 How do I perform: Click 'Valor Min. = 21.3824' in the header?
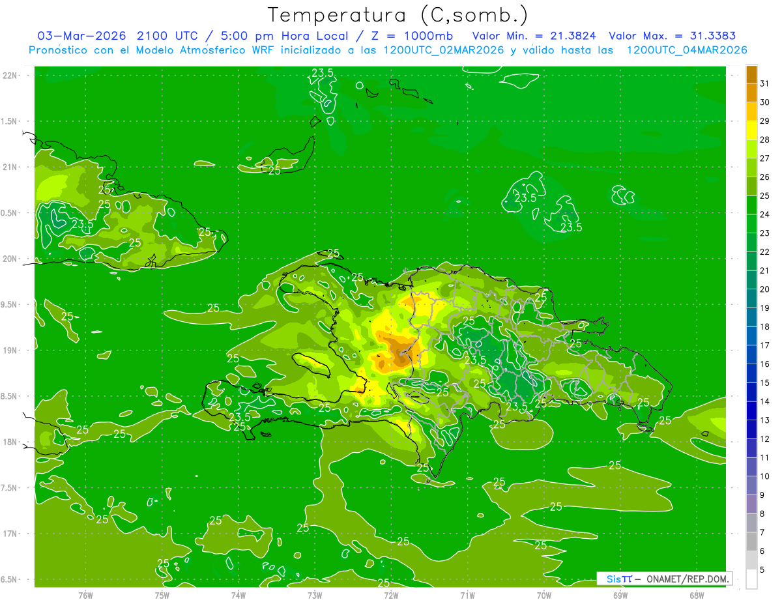pyautogui.click(x=534, y=35)
